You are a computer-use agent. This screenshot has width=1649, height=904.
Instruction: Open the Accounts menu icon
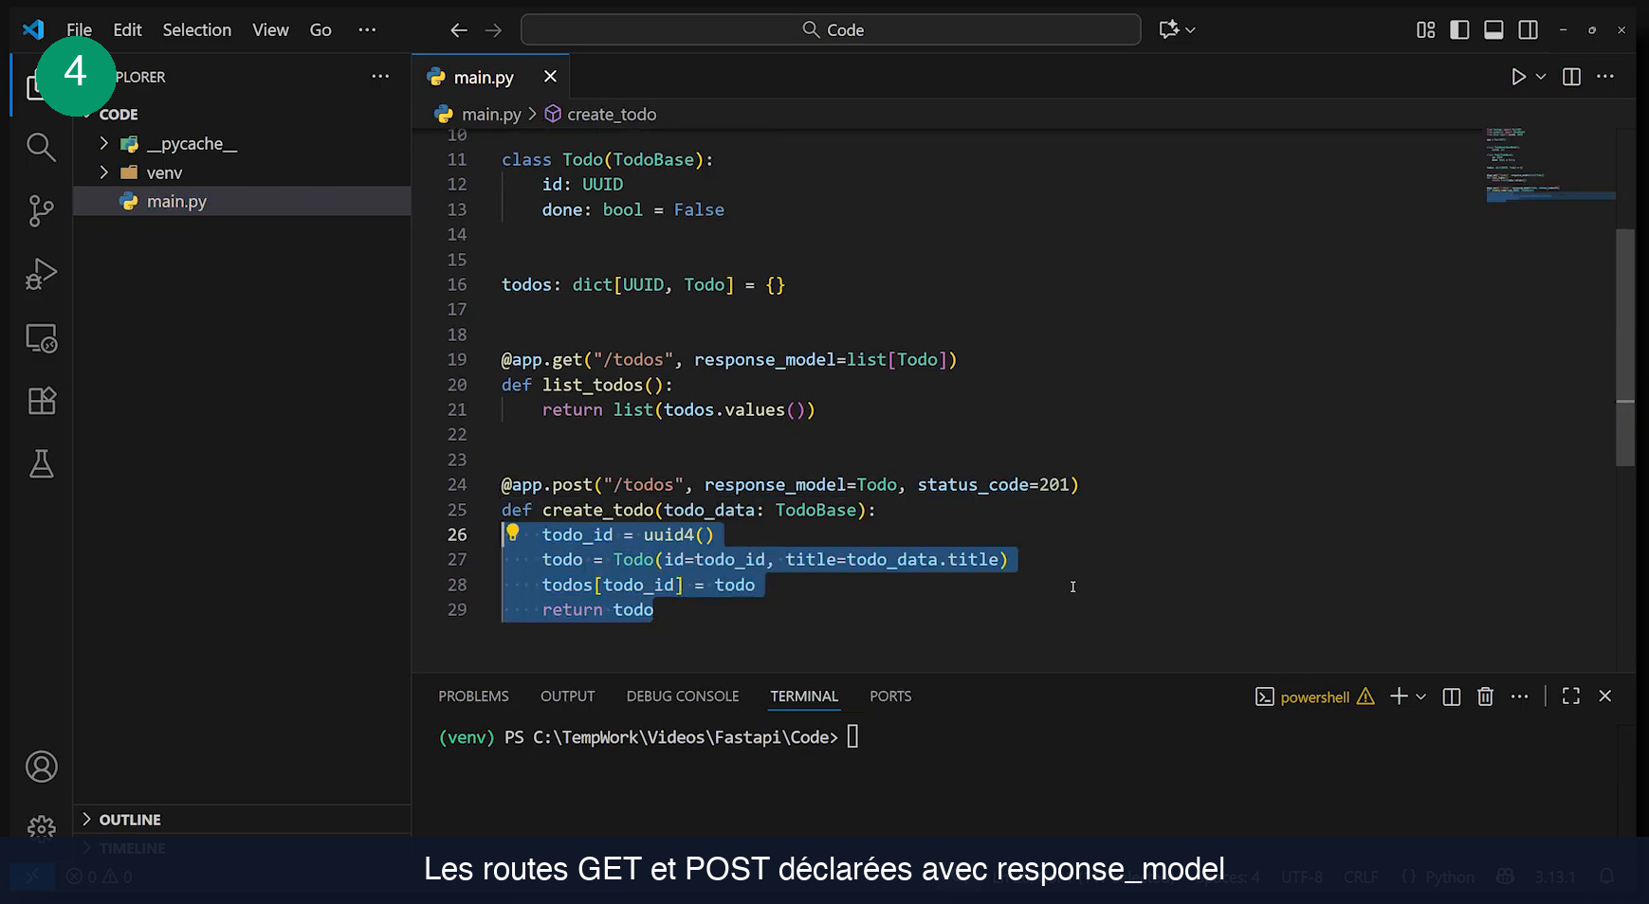click(x=41, y=767)
